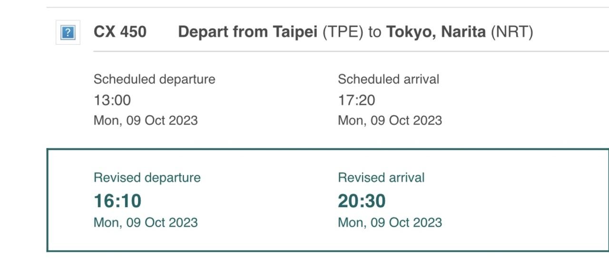Select the CX 450 flight number
The width and height of the screenshot is (609, 268).
pos(120,32)
